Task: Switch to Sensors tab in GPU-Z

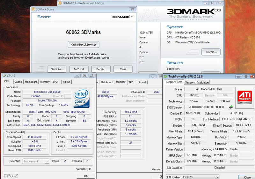Action: [x=190, y=83]
